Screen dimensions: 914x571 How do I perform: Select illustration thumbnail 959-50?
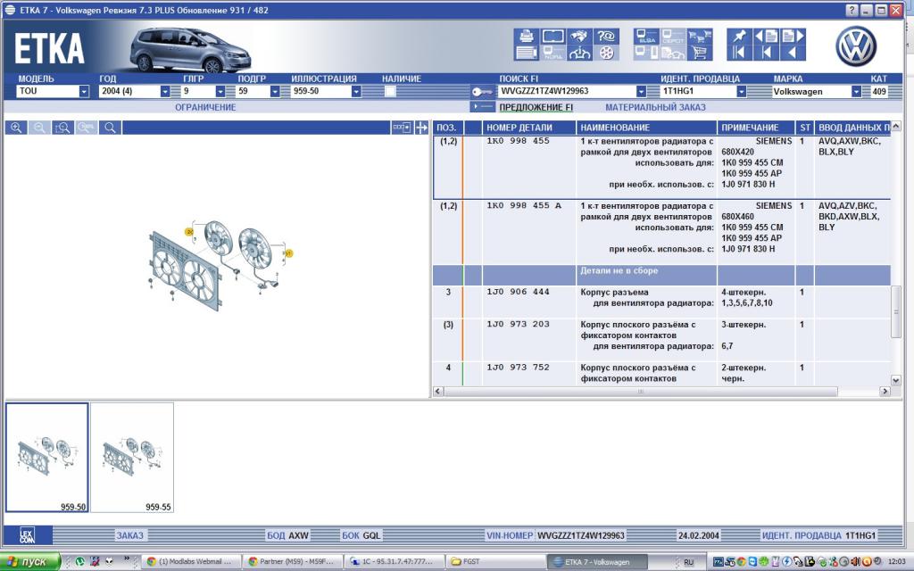tap(47, 458)
